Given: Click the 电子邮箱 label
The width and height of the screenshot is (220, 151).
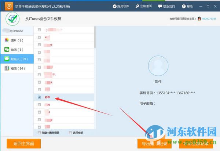Looking at the screenshot, I should coord(147,104).
